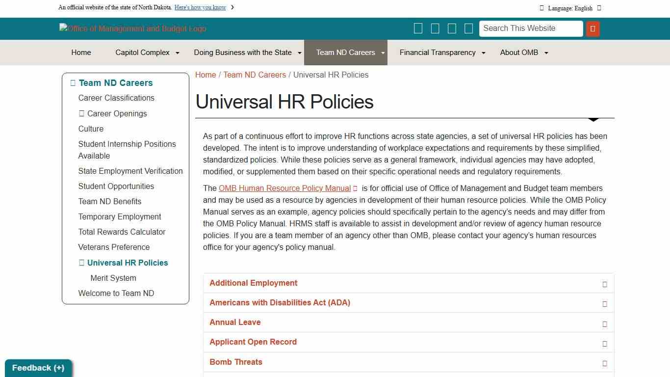Click the third social media icon in header
670x377 pixels.
[x=452, y=28]
